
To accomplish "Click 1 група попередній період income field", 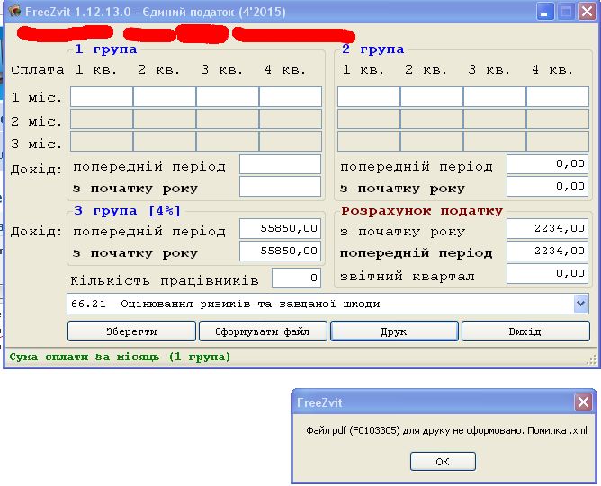I will click(280, 164).
